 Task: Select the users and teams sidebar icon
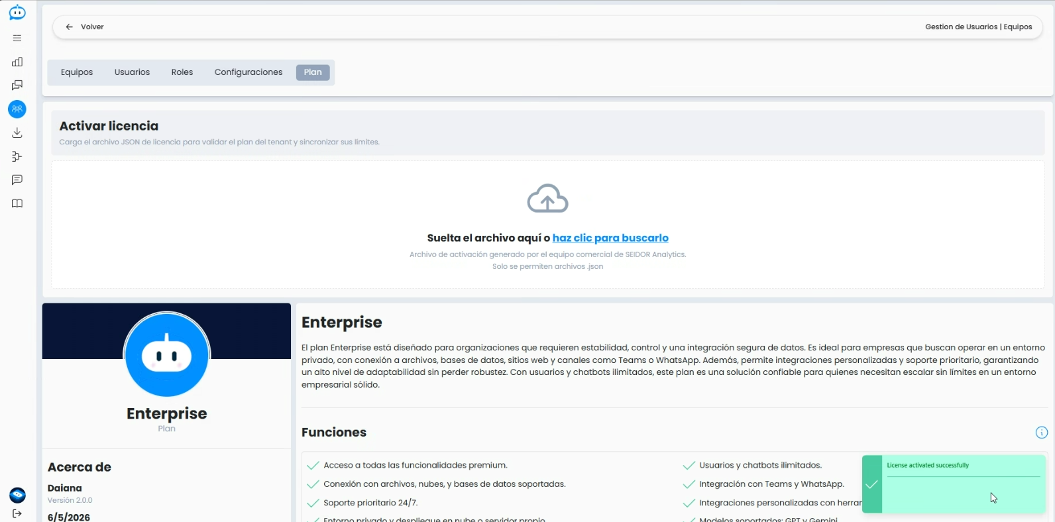coord(17,109)
